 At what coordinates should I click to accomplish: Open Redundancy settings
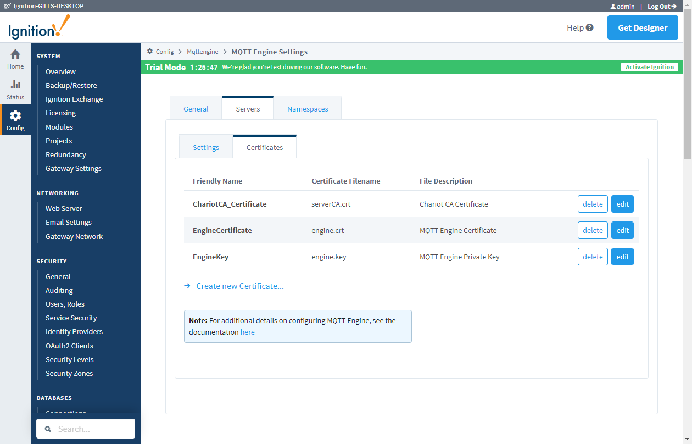[x=66, y=154]
